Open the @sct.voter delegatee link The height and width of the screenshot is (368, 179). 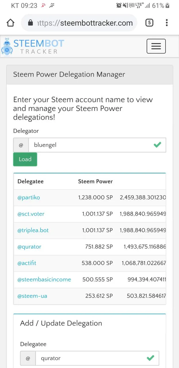click(31, 214)
